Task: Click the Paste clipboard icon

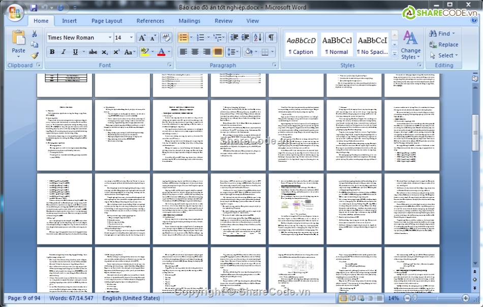Action: [18, 39]
